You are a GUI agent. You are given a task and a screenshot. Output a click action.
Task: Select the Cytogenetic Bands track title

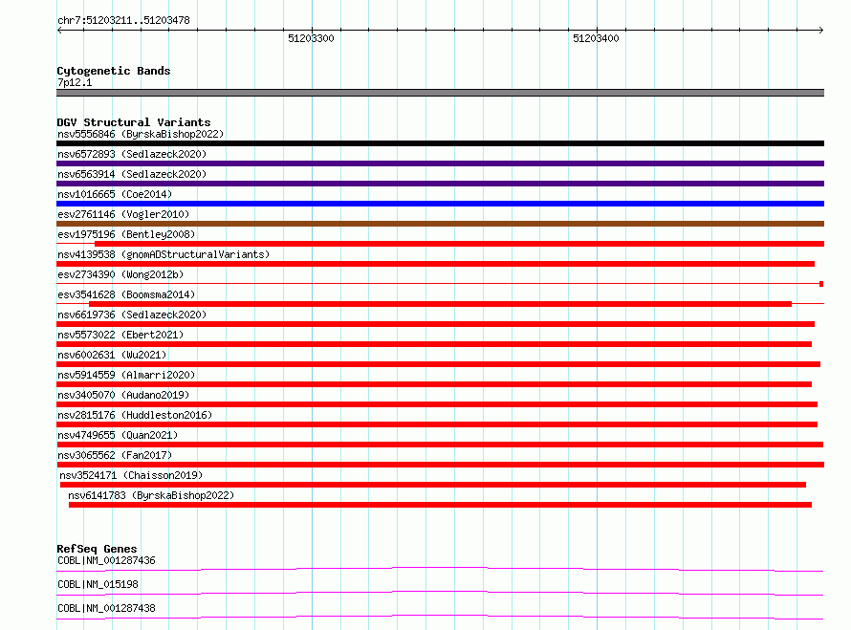click(x=114, y=71)
